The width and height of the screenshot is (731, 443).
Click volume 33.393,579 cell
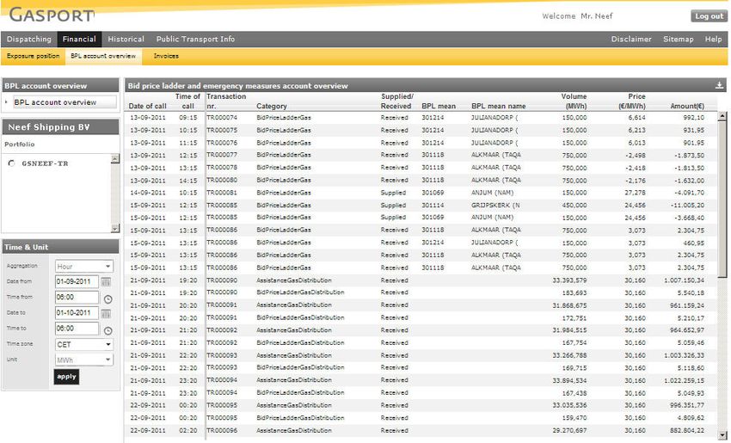tap(569, 280)
